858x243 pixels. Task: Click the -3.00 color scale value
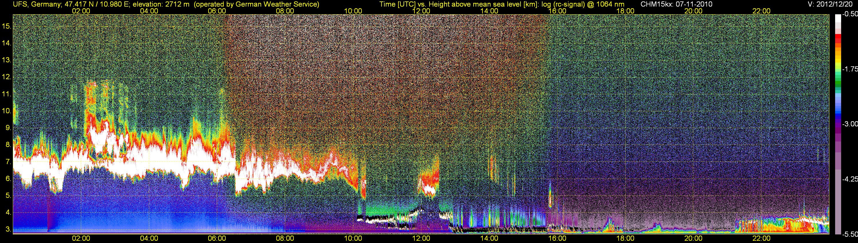point(850,124)
